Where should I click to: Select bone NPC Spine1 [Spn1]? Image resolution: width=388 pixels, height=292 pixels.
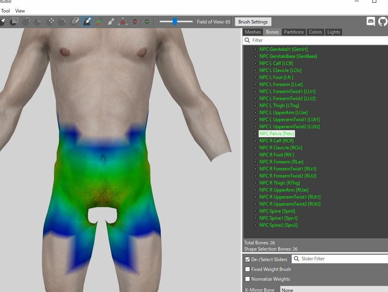point(278,218)
